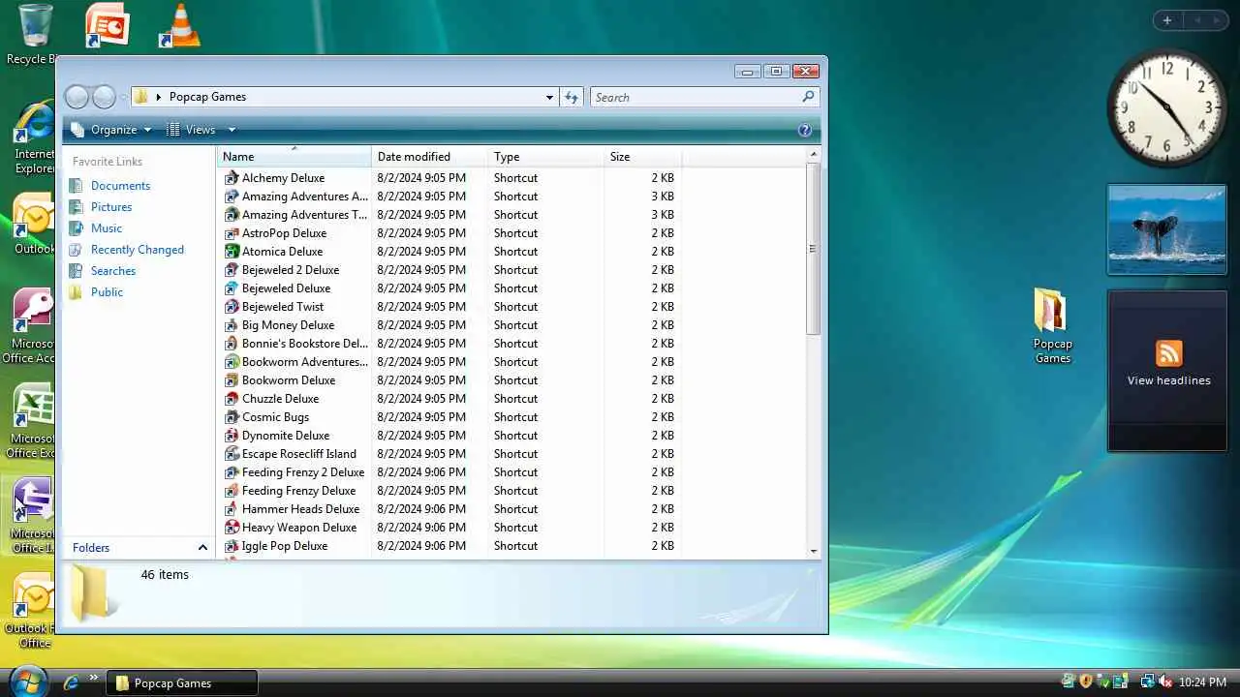The height and width of the screenshot is (697, 1240).
Task: Click the sidebar add gadgets plus button
Action: 1167,20
